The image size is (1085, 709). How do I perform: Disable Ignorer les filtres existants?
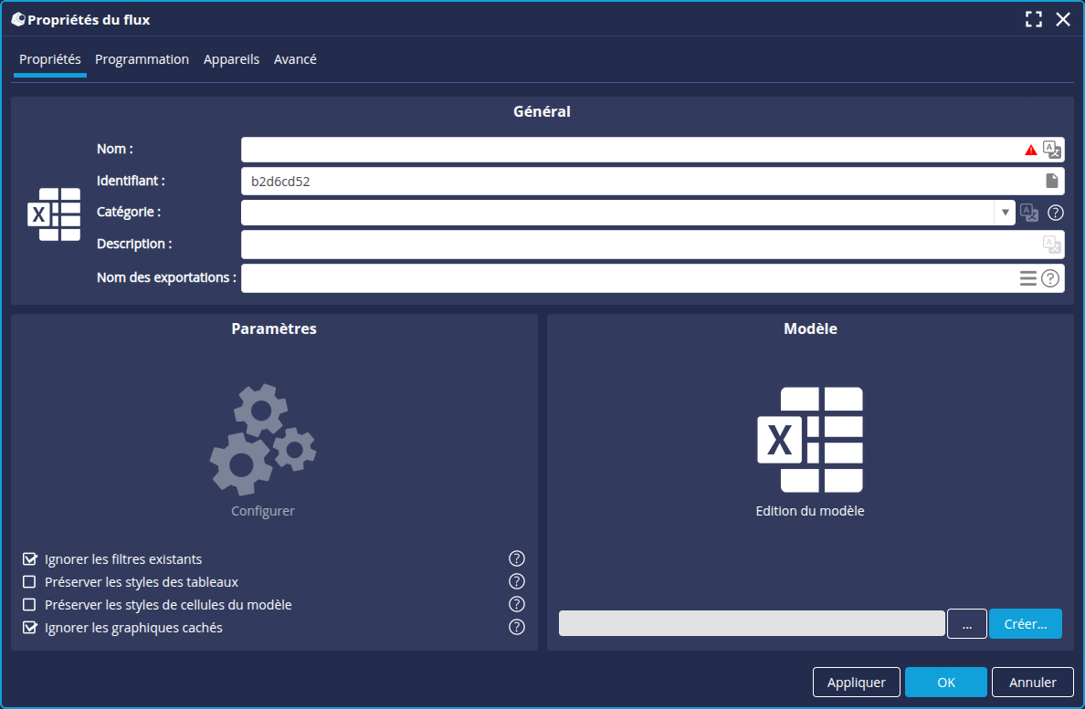pos(30,558)
